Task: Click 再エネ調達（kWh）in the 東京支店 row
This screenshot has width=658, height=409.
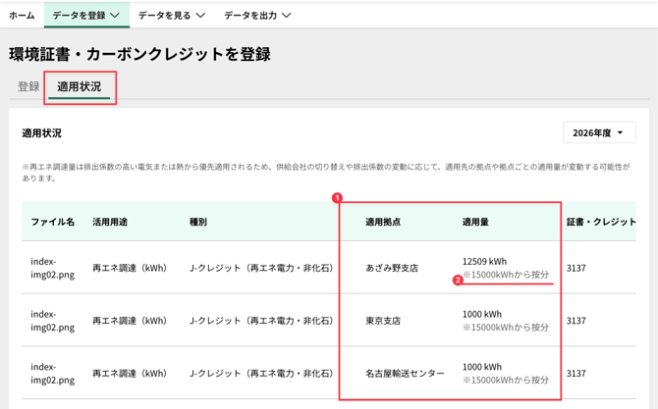Action: (130, 321)
